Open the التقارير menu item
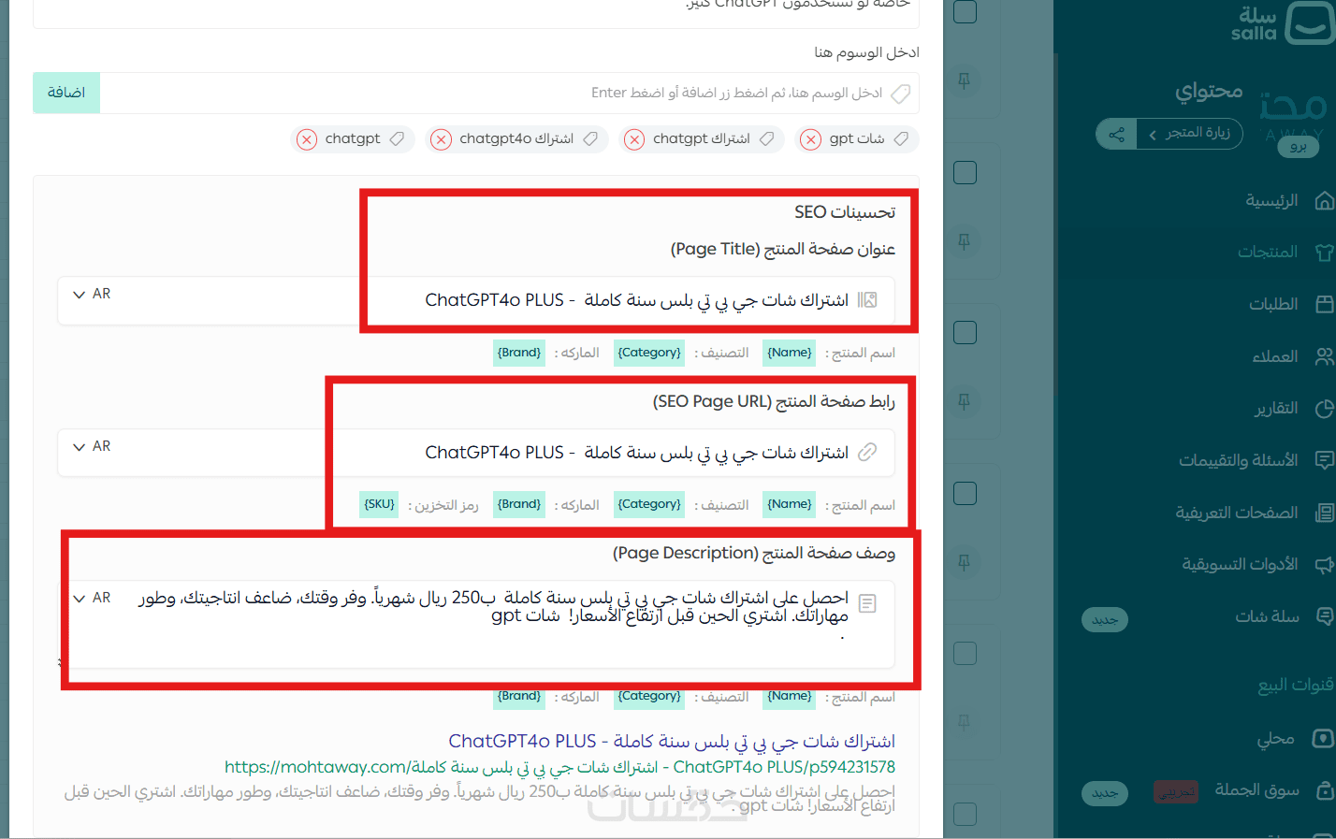The height and width of the screenshot is (839, 1336). [1276, 409]
